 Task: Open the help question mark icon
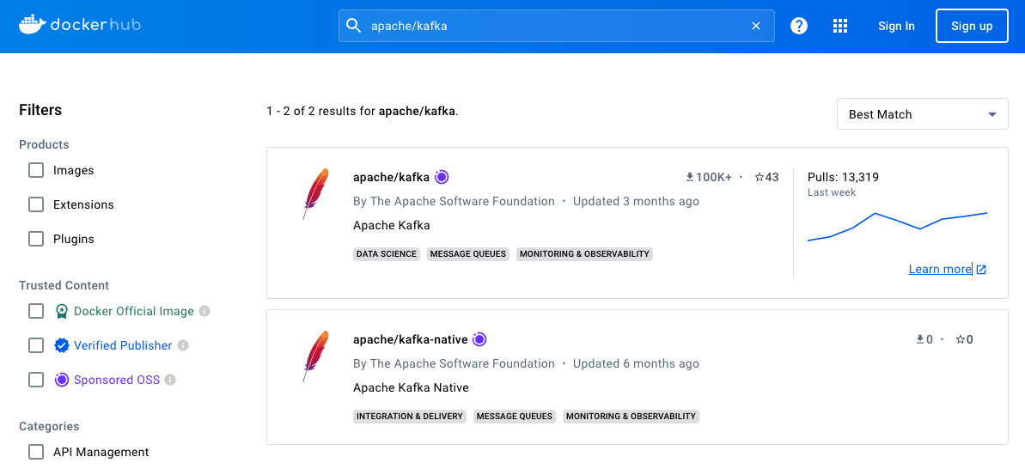click(799, 26)
